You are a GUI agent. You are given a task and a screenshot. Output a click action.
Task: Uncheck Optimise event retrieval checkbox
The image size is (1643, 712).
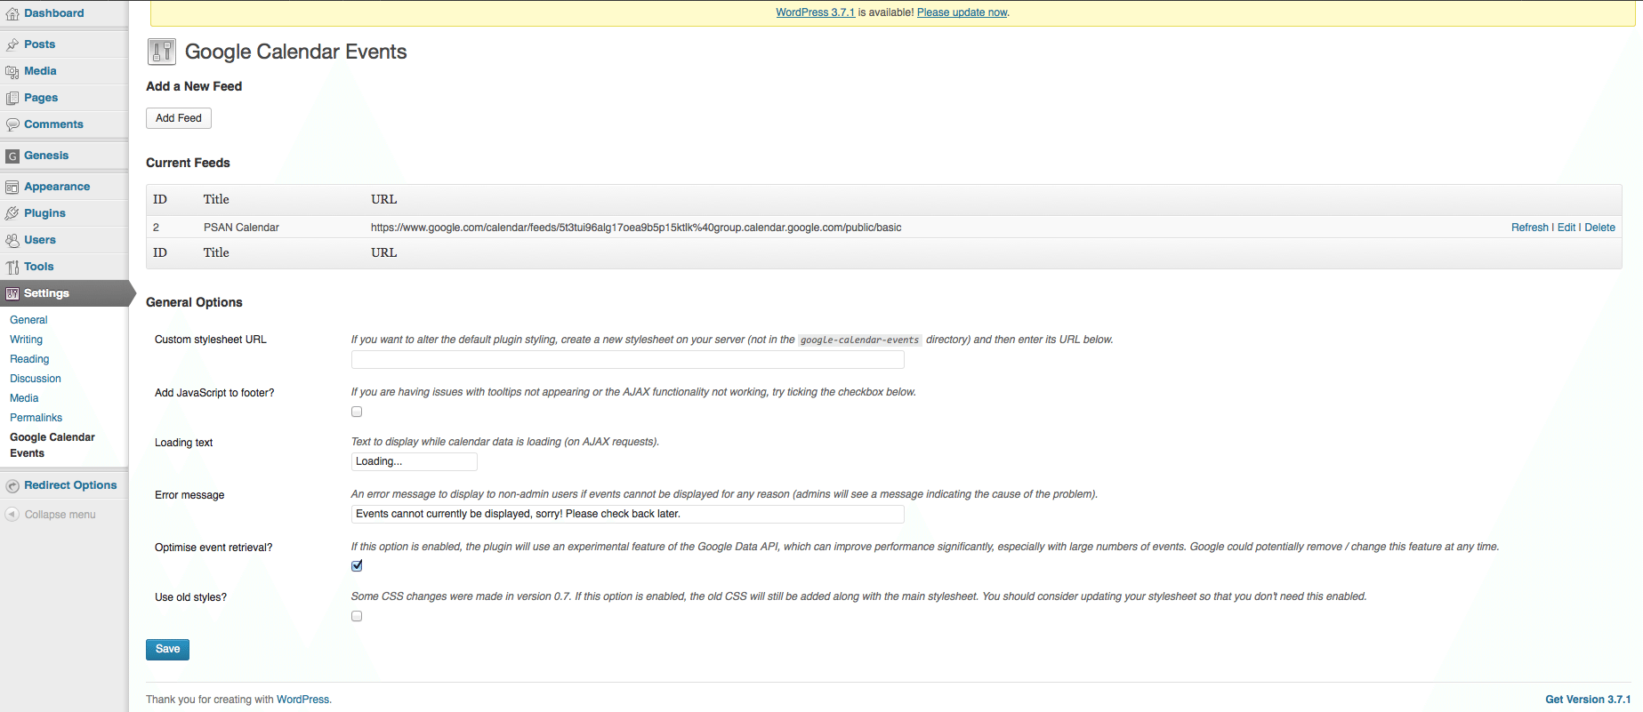(357, 565)
